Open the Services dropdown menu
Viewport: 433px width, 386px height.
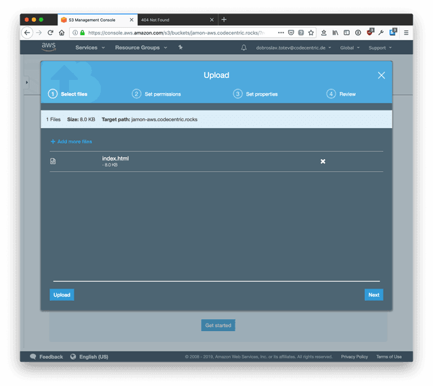[x=90, y=47]
